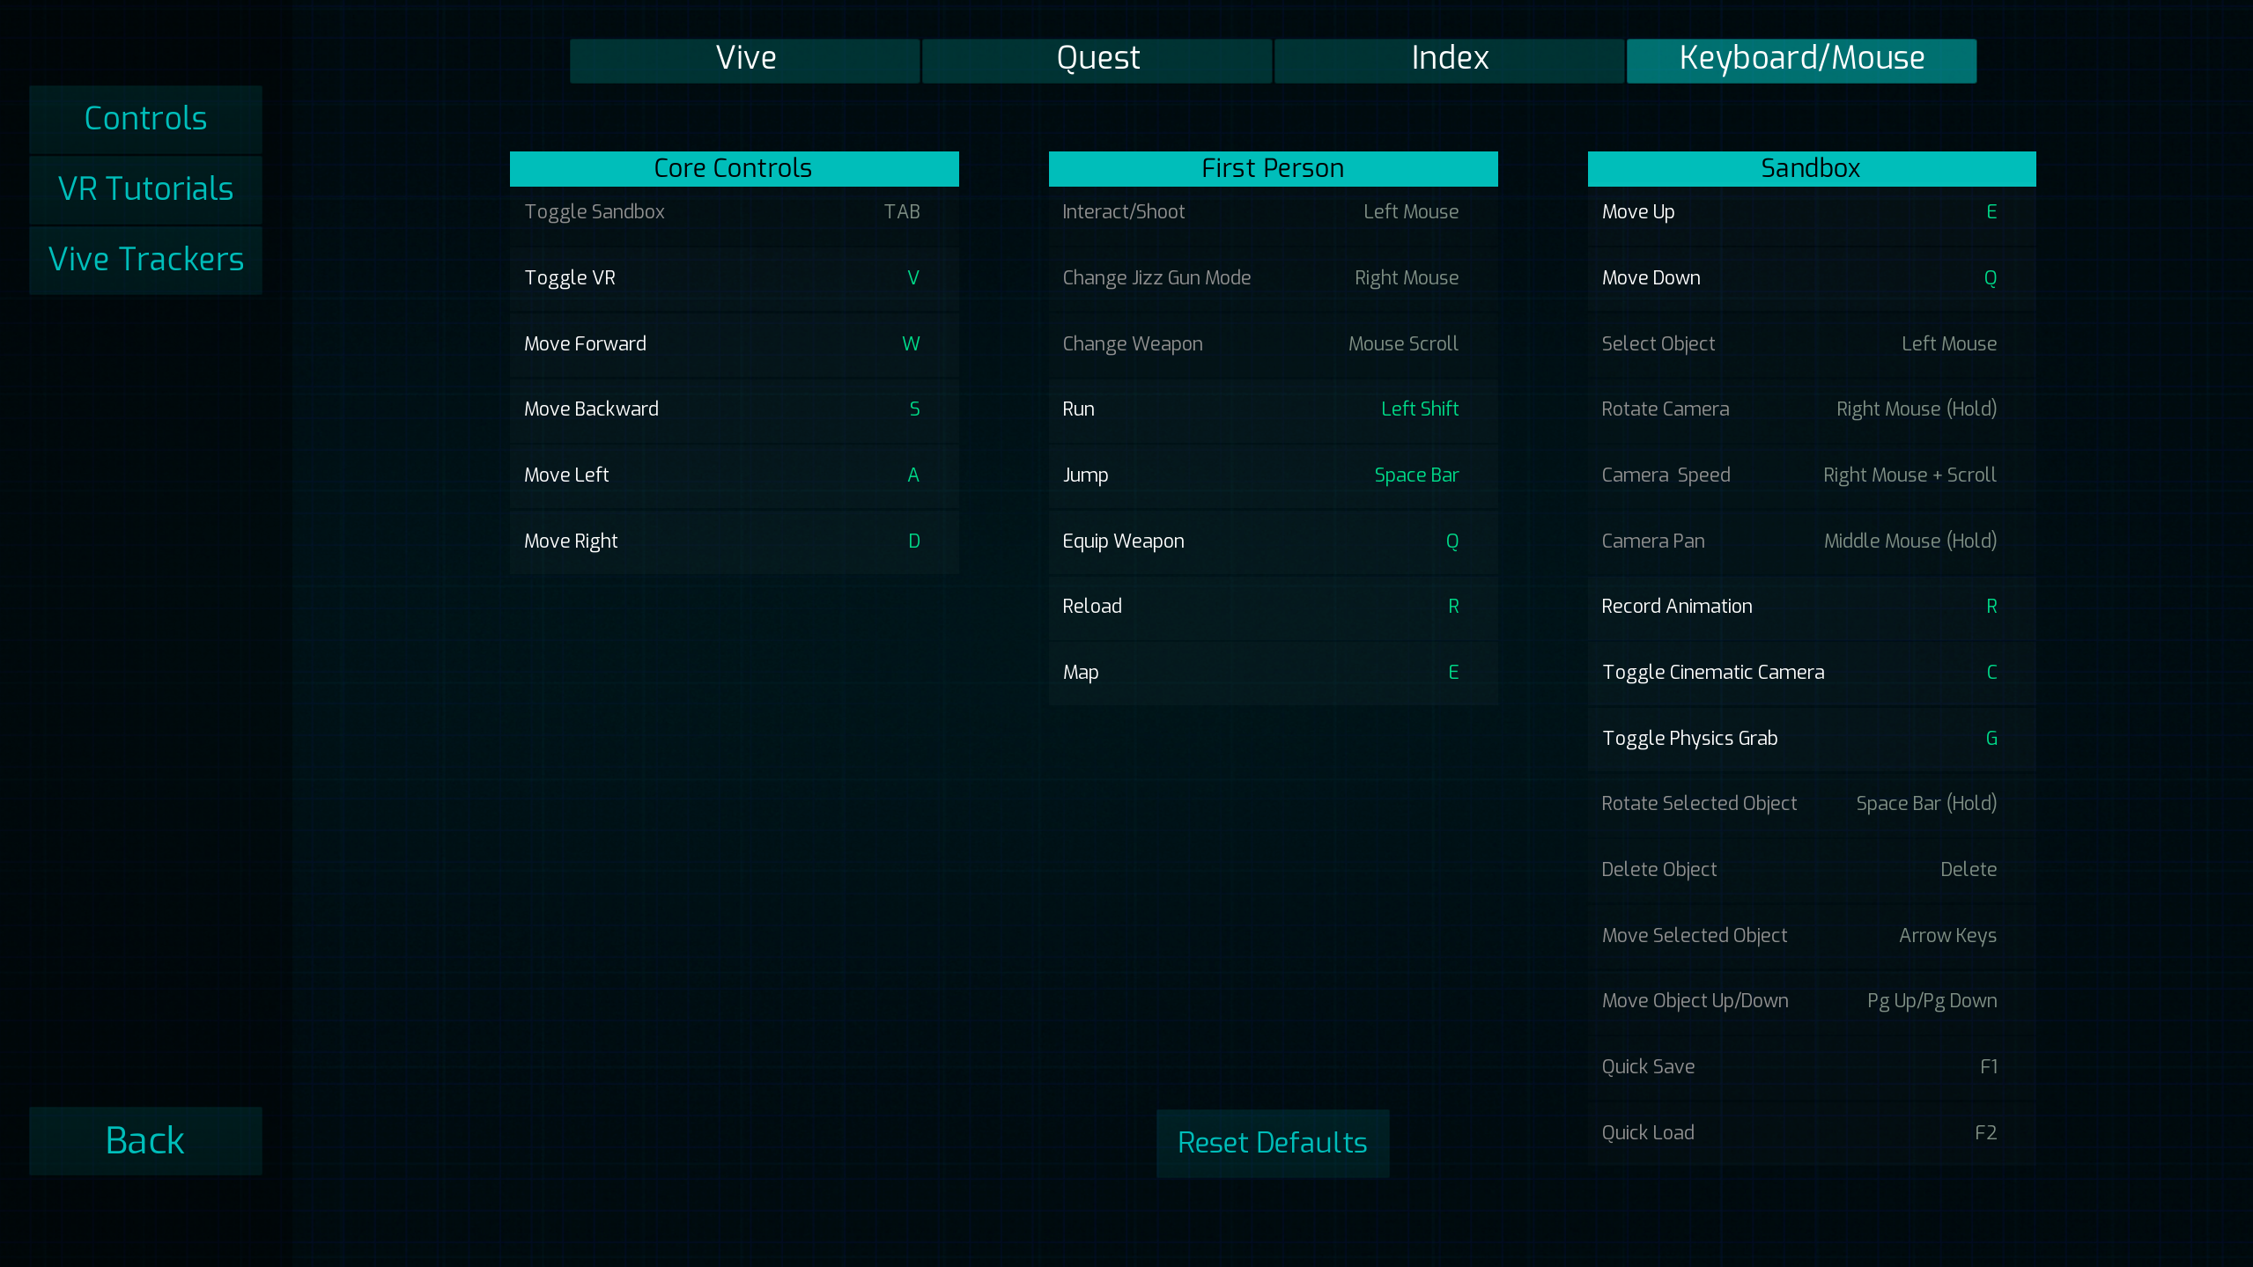
Task: Rebind Move Backward key S
Action: (913, 409)
